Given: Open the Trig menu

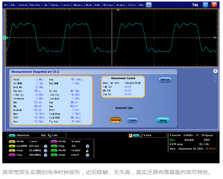Looking at the screenshot, I should click(45, 5).
